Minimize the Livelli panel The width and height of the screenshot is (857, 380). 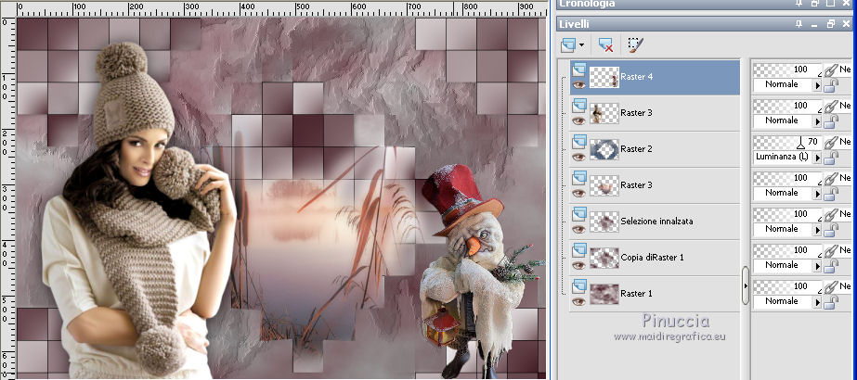point(814,24)
